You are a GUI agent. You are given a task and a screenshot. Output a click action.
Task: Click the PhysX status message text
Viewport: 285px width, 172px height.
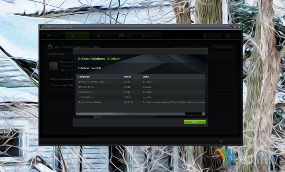tap(174, 102)
